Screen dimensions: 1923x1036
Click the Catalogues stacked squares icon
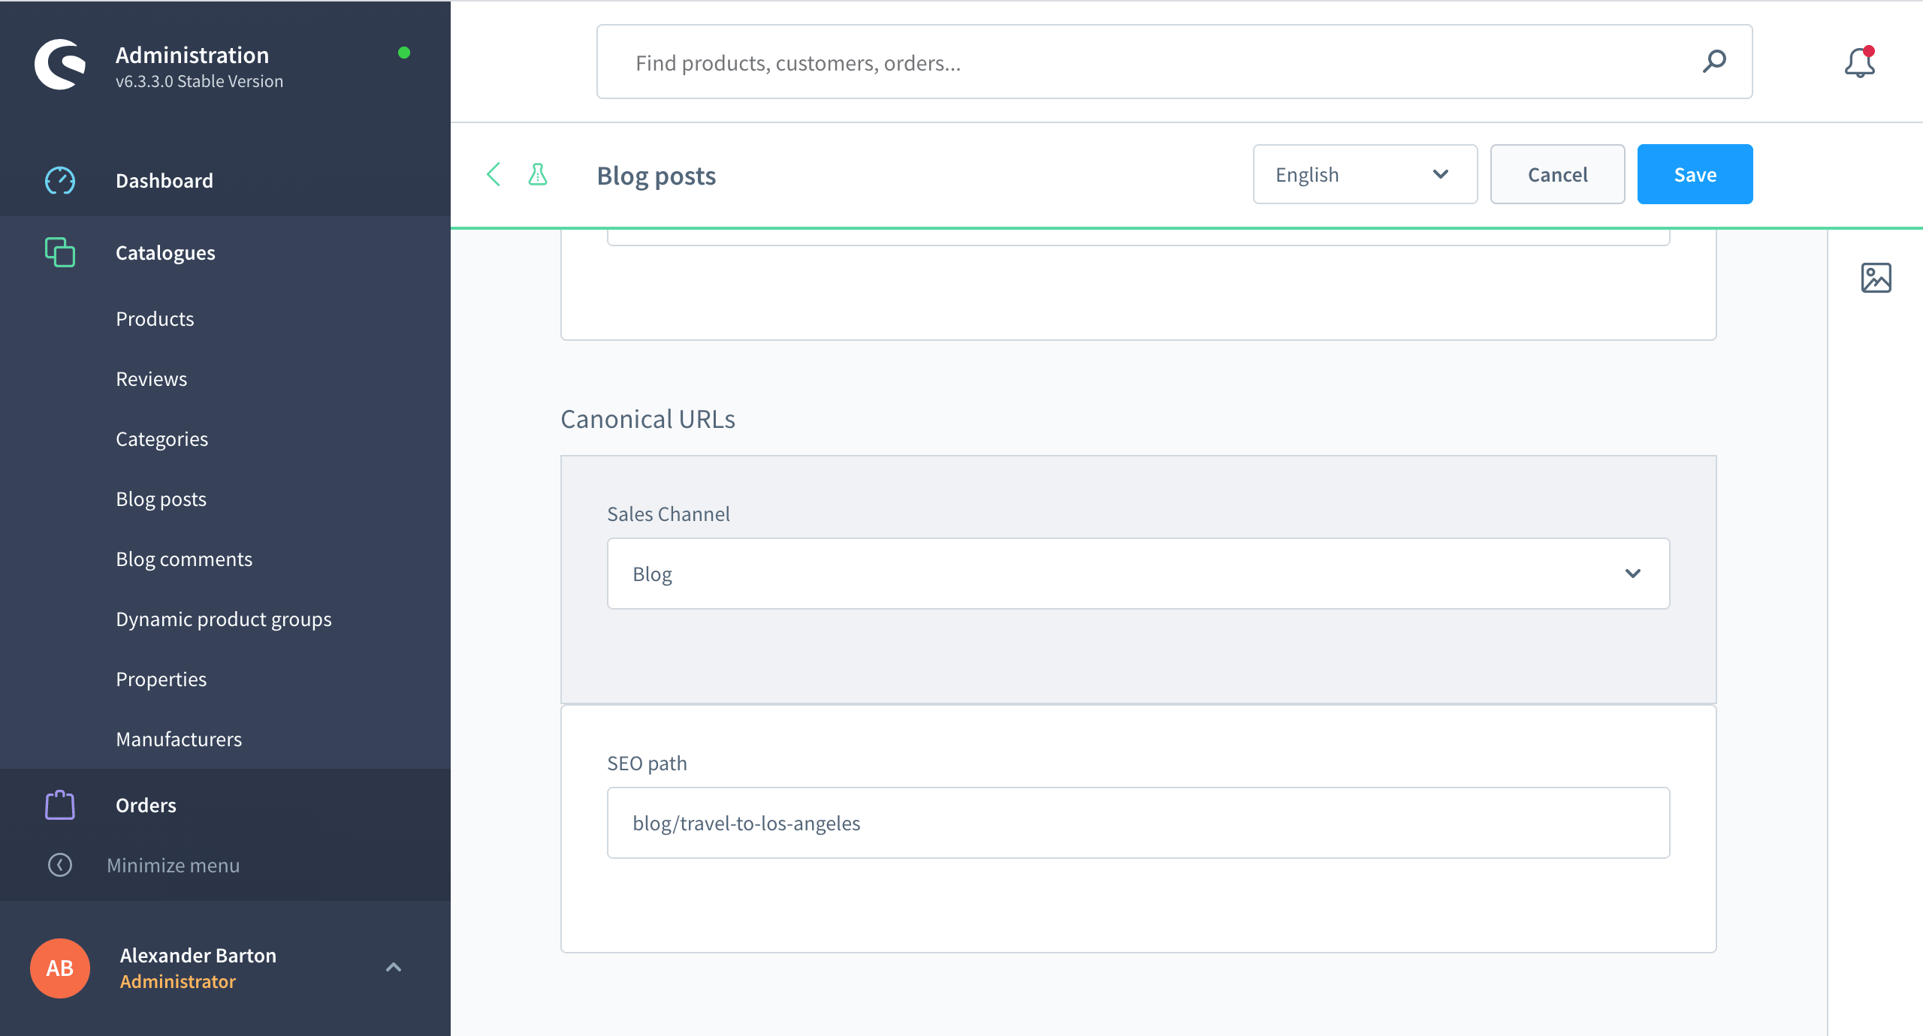pyautogui.click(x=60, y=252)
